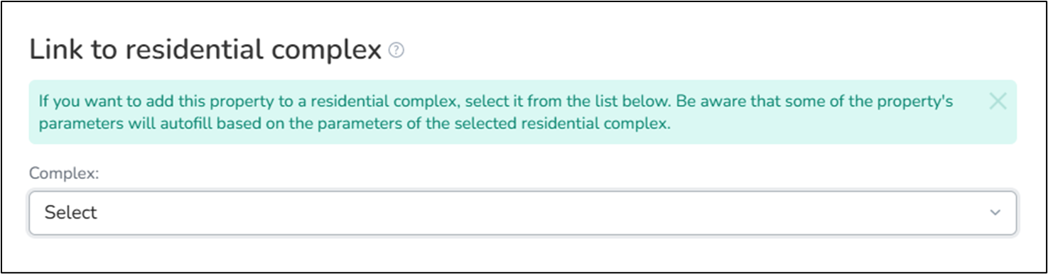
Task: Open the Complex dropdown
Action: pyautogui.click(x=523, y=212)
